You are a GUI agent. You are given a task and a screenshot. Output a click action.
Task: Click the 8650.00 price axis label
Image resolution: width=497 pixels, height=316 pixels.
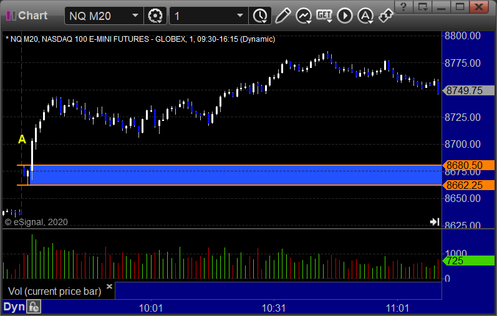pos(463,198)
